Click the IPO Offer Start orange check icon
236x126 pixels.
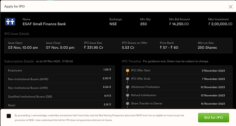pyautogui.click(x=128, y=70)
